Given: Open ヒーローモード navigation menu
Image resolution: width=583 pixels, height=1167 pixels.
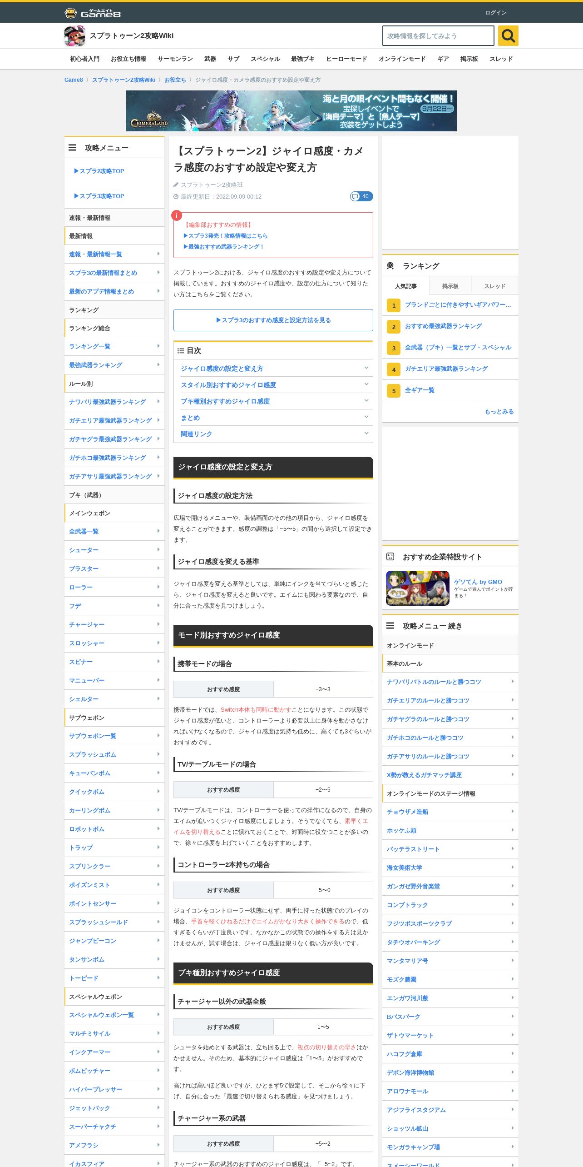Looking at the screenshot, I should coord(346,59).
